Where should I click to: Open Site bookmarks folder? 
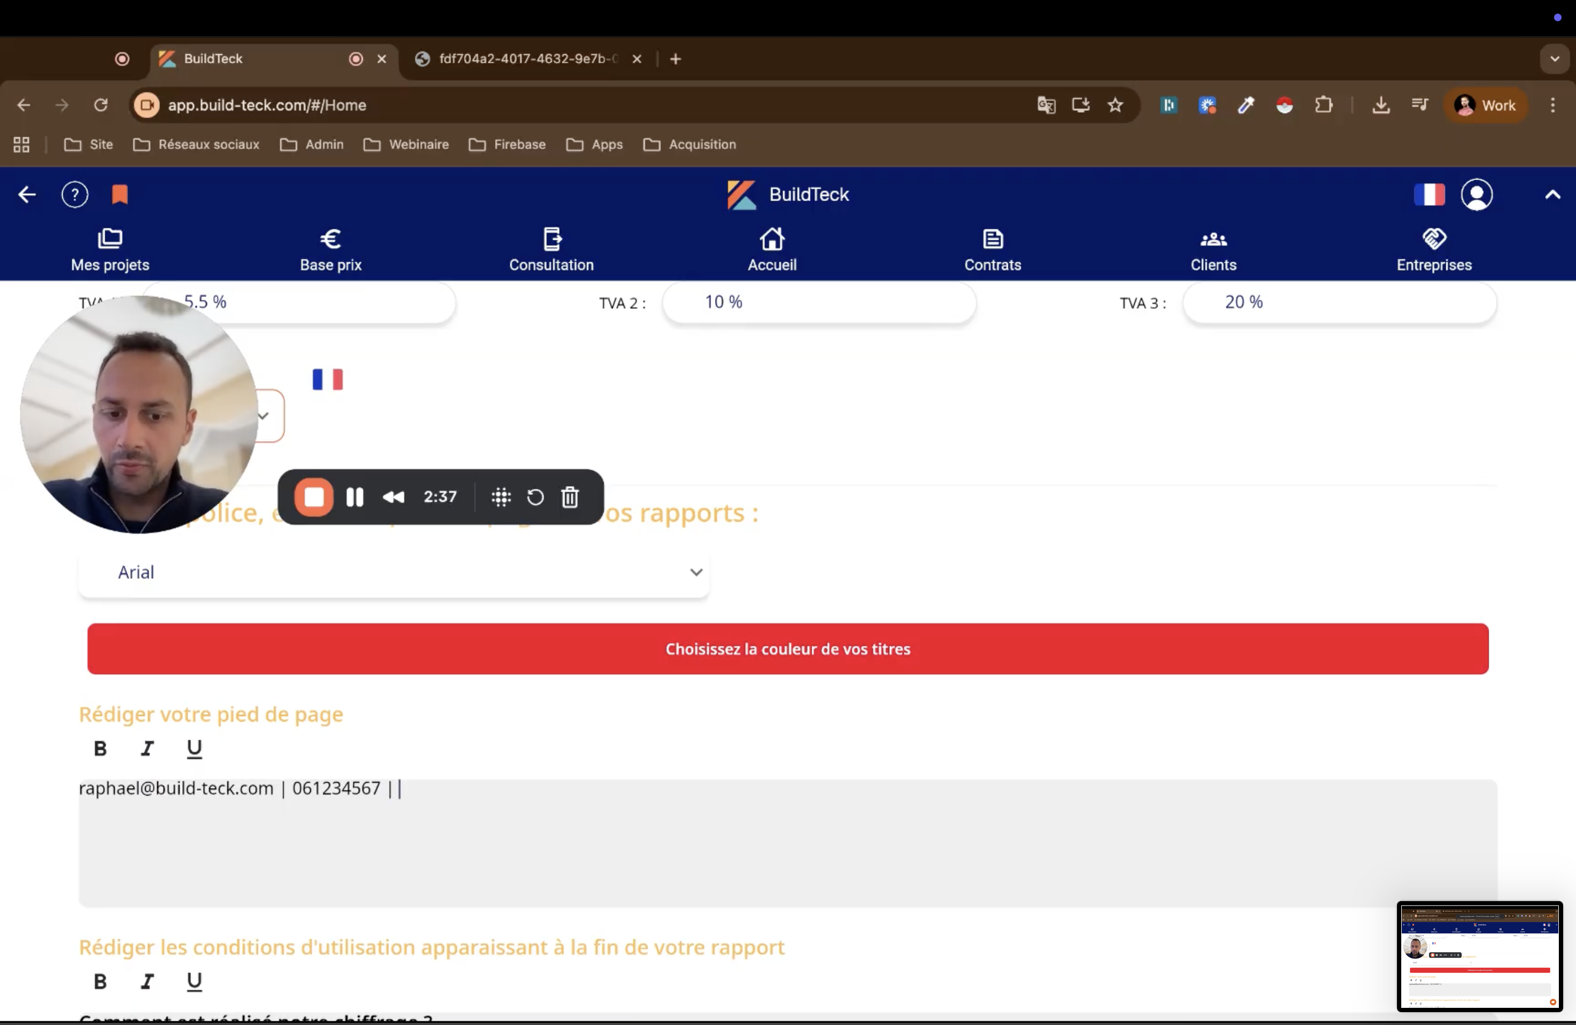pyautogui.click(x=89, y=144)
